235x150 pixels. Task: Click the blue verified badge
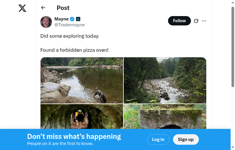pyautogui.click(x=72, y=19)
